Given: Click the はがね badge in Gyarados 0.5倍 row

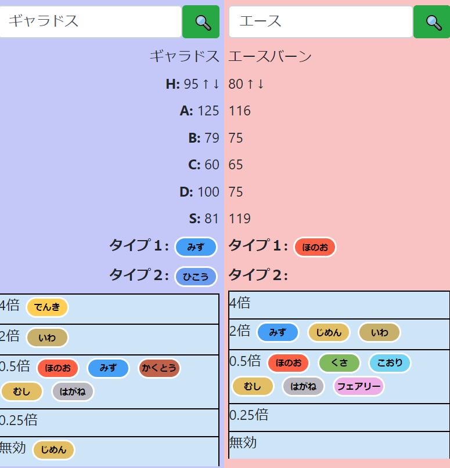Looking at the screenshot, I should pyautogui.click(x=73, y=391).
